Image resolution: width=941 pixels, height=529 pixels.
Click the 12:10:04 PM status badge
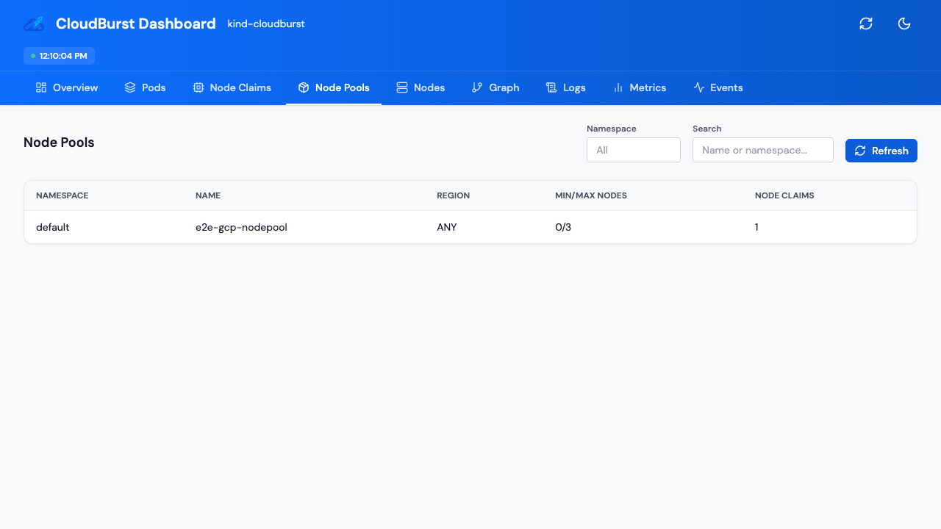[x=59, y=56]
